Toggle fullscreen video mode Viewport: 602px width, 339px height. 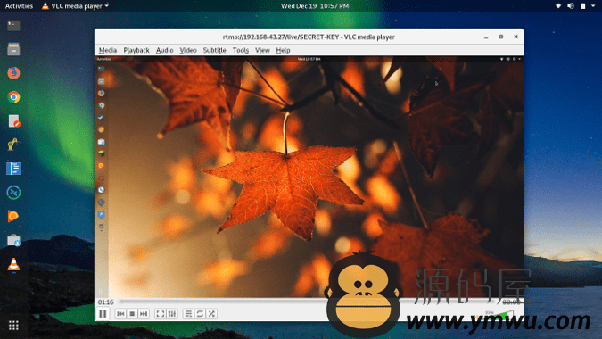[161, 314]
